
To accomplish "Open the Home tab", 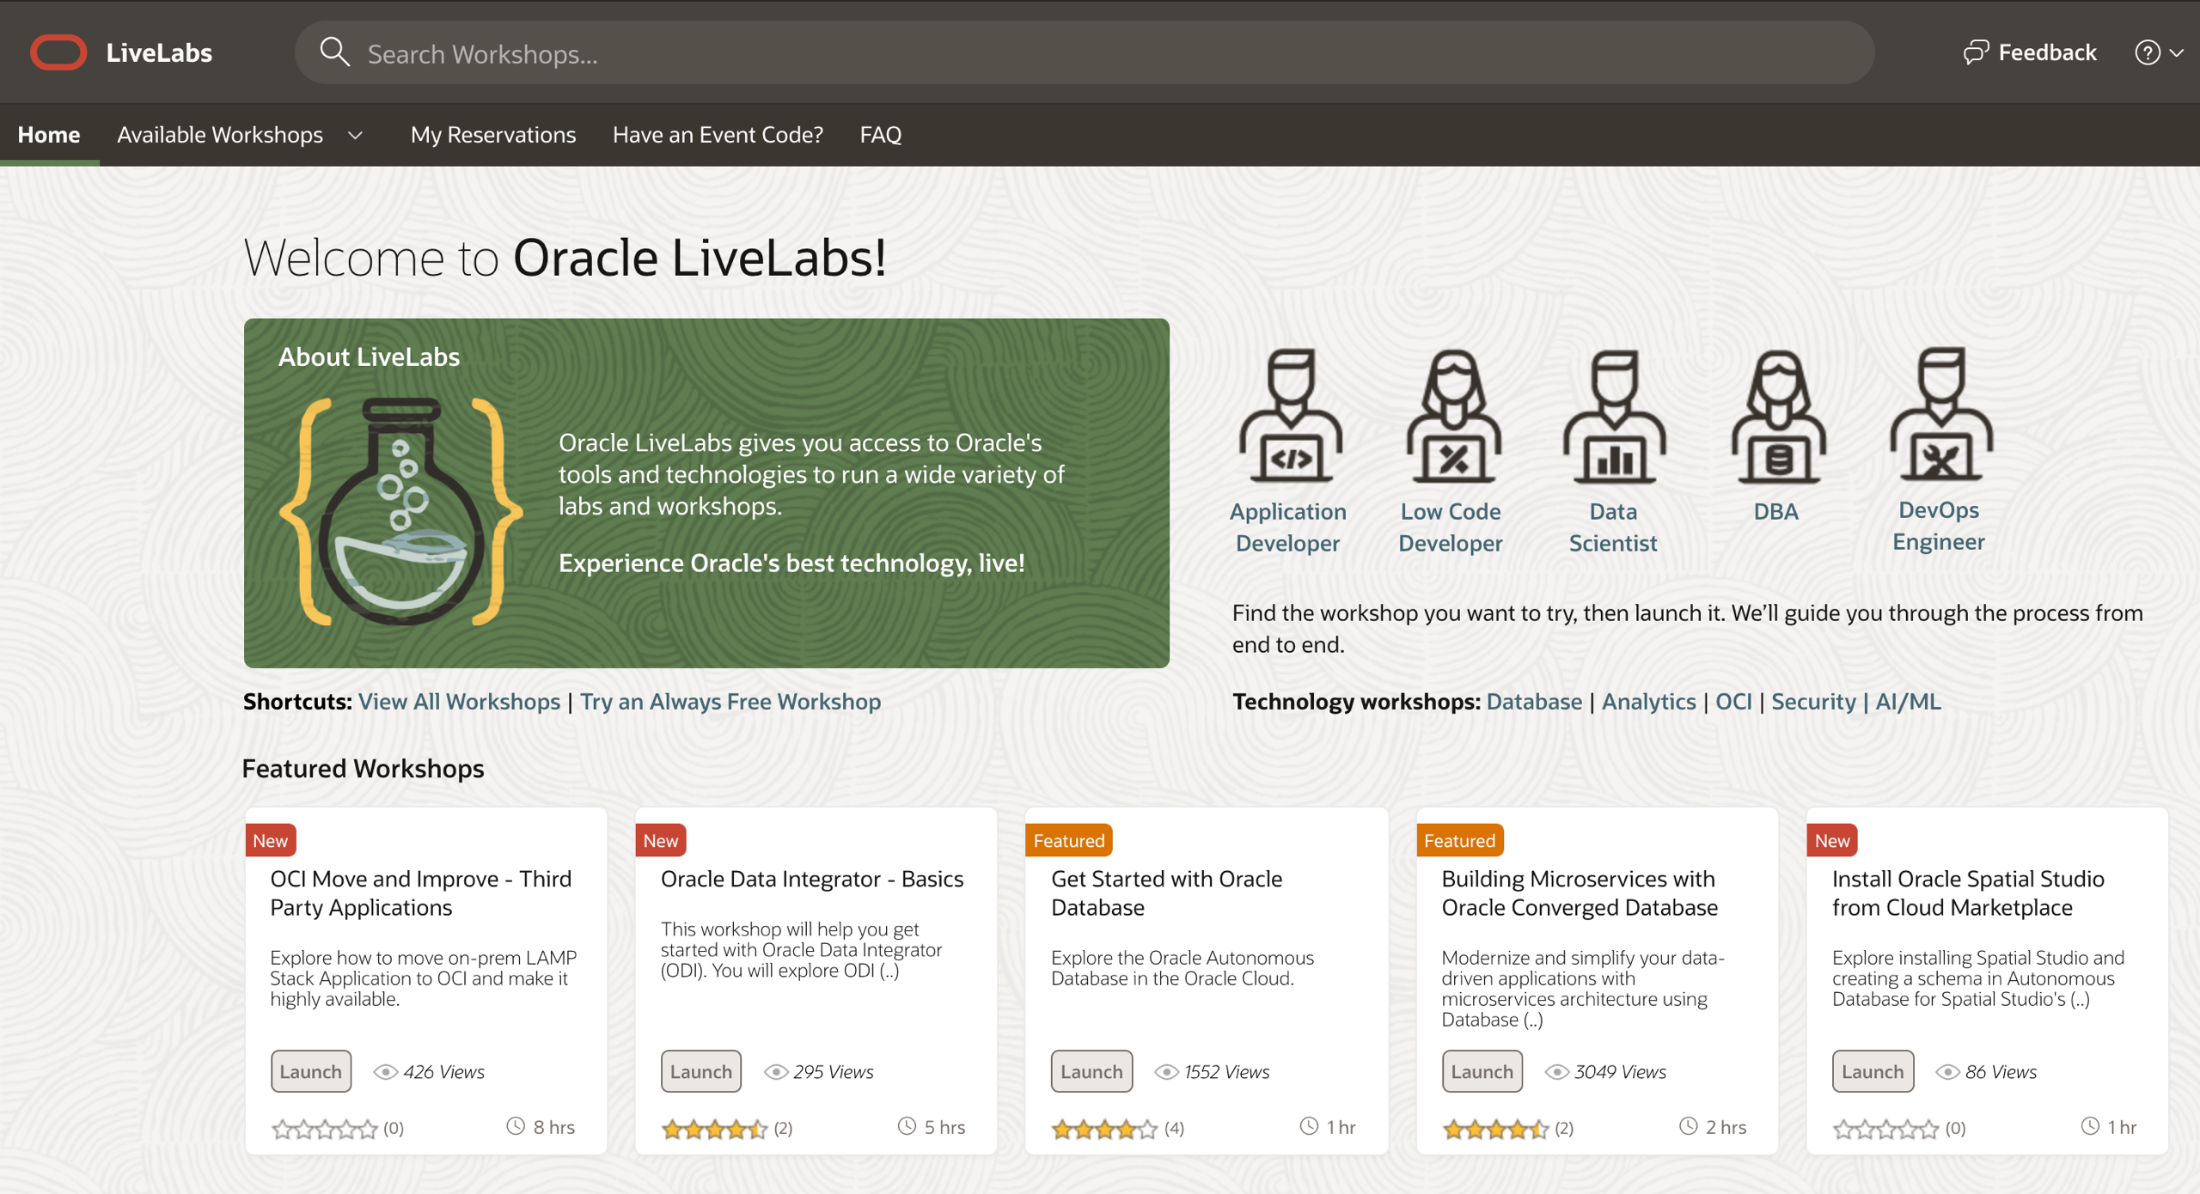I will tap(49, 135).
